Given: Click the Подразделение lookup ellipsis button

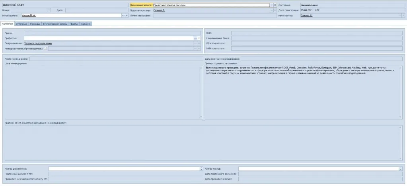Looking at the screenshot, I should [x=195, y=43].
